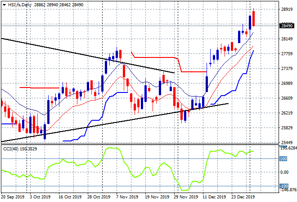Select the 27759 price scale label

[x=287, y=54]
